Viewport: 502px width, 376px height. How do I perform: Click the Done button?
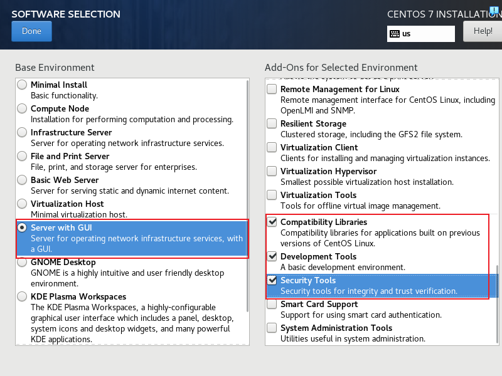click(x=31, y=31)
